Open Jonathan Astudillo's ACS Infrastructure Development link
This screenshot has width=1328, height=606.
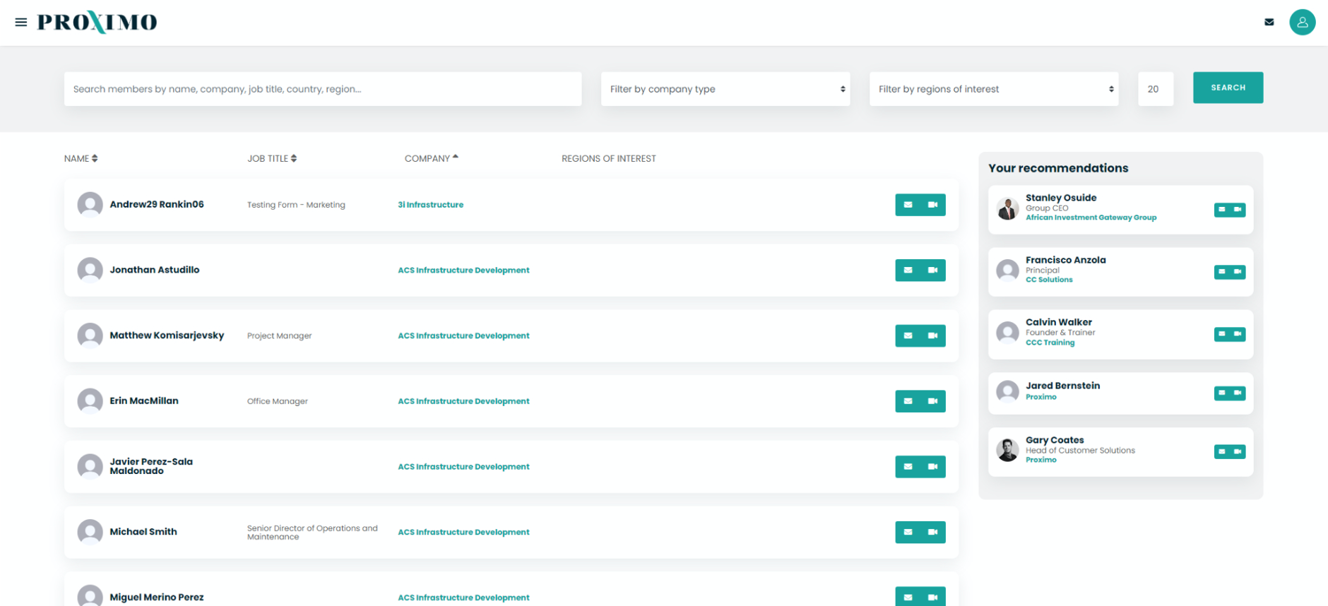click(x=463, y=271)
